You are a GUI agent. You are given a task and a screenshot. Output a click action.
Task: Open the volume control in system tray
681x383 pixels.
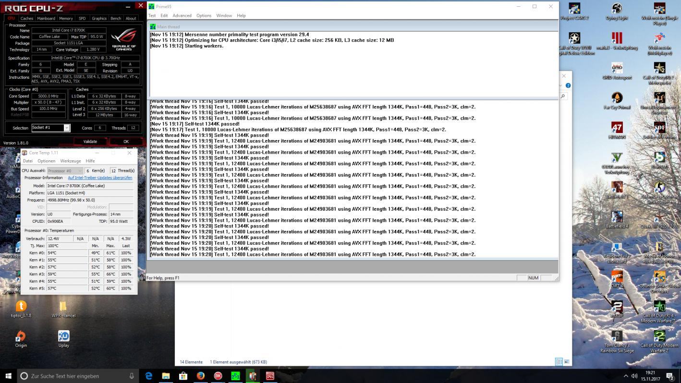click(634, 376)
